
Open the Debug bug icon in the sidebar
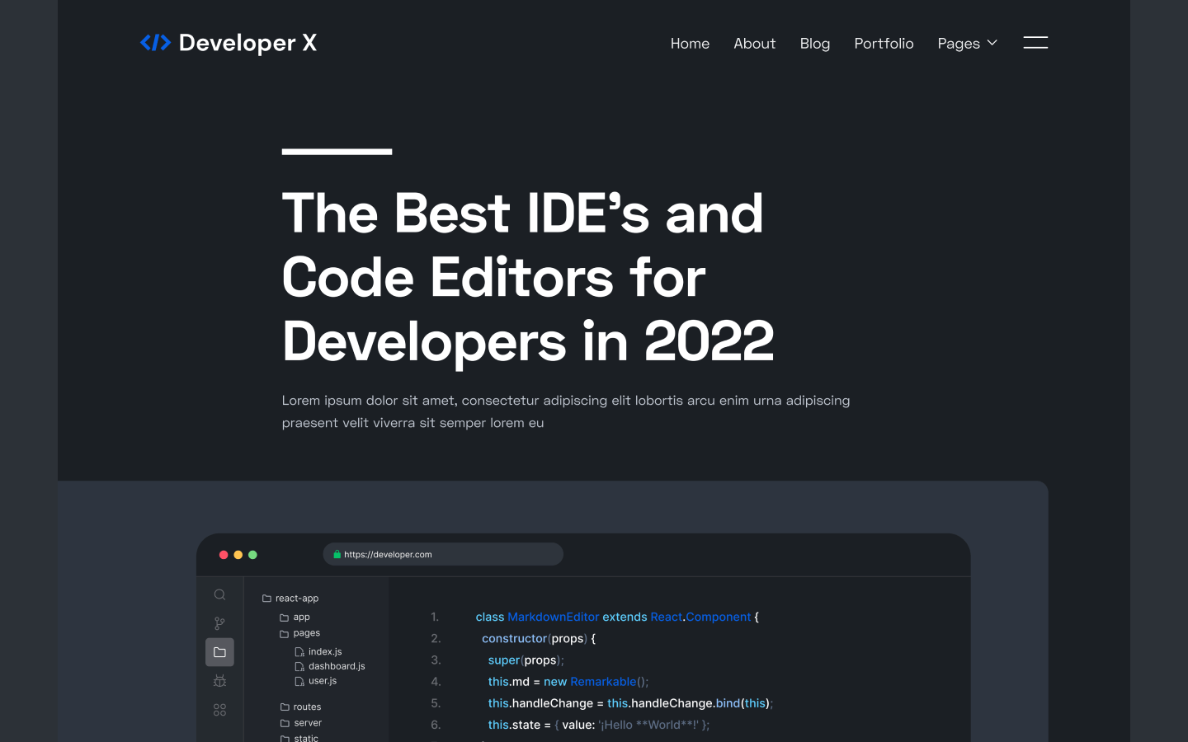tap(219, 680)
